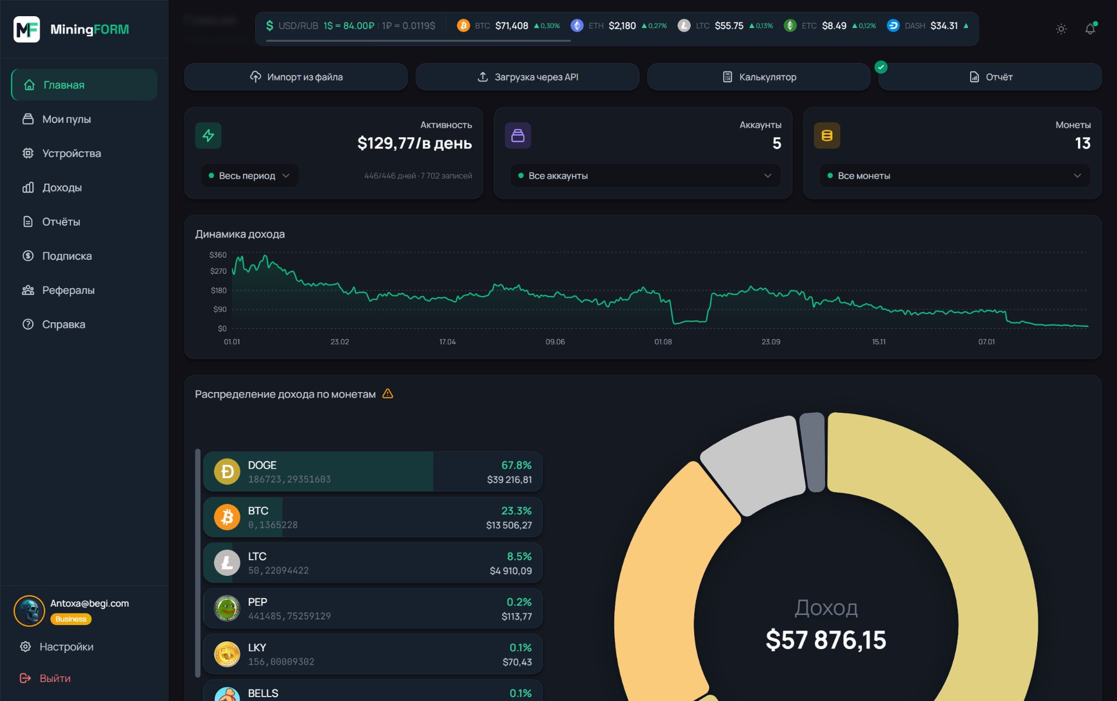Expand the Все монеты dropdown
Screen dimensions: 1117x701
[x=954, y=176]
